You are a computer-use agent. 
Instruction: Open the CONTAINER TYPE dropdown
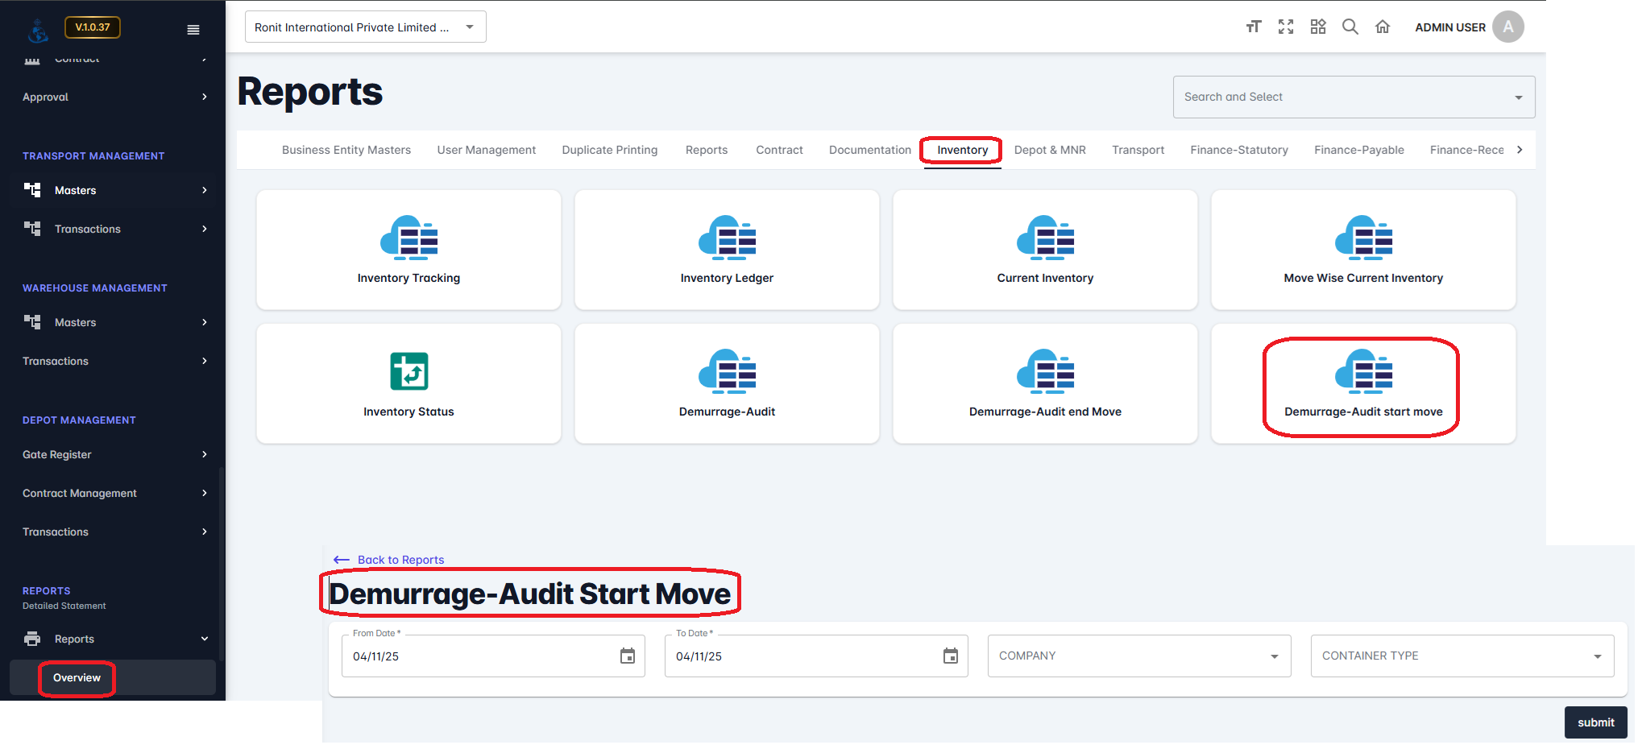[1462, 656]
